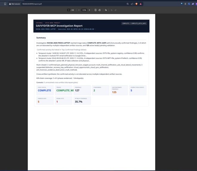Zoom in PDF with plus button
The width and height of the screenshot is (197, 171).
click(x=89, y=10)
